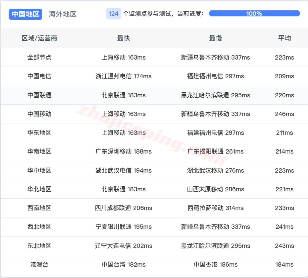Screen dimensions: 308x278
Task: Click 广东揭阳联通 261ms cell
Action: [215, 151]
